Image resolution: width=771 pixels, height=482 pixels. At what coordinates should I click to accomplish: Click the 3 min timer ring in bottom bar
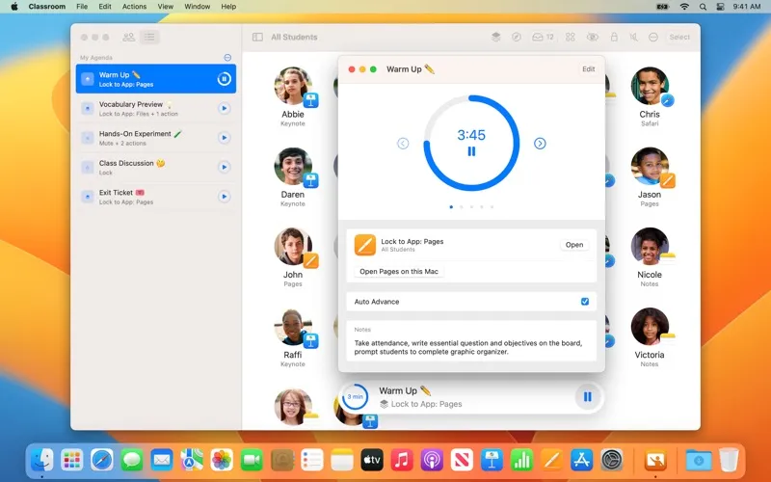pyautogui.click(x=355, y=397)
